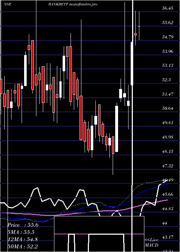180x252 pixels.
Task: Click the BANKBETF munafasutra.pro chart title
Action: click(73, 4)
